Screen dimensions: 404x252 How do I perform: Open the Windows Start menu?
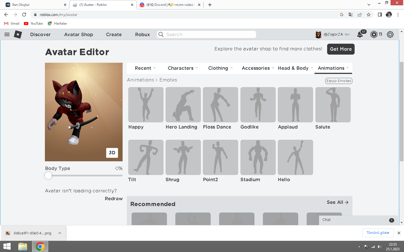7,246
